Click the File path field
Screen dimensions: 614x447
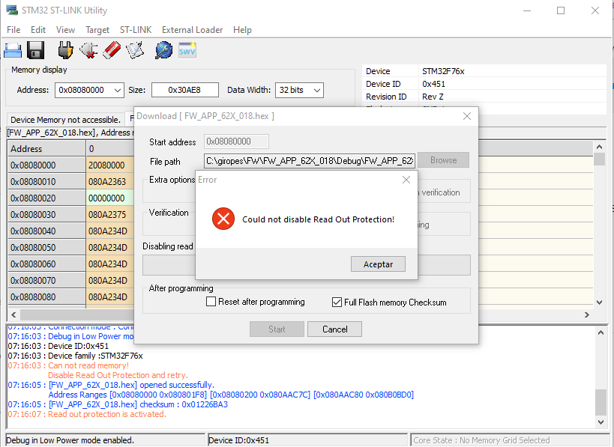[x=310, y=161]
